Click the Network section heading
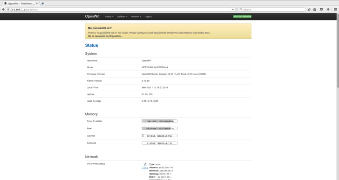Image resolution: width=339 pixels, height=180 pixels. (92, 157)
